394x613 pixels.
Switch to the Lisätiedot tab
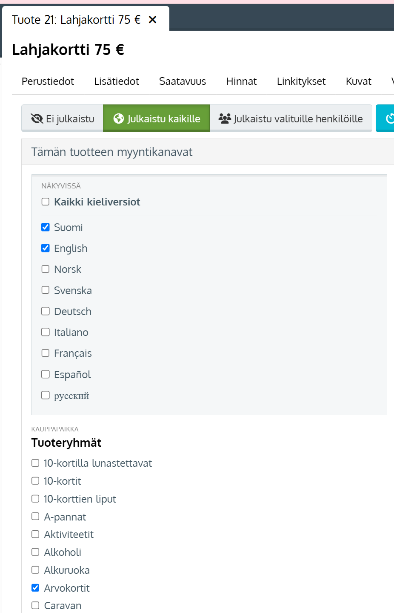[x=117, y=81]
